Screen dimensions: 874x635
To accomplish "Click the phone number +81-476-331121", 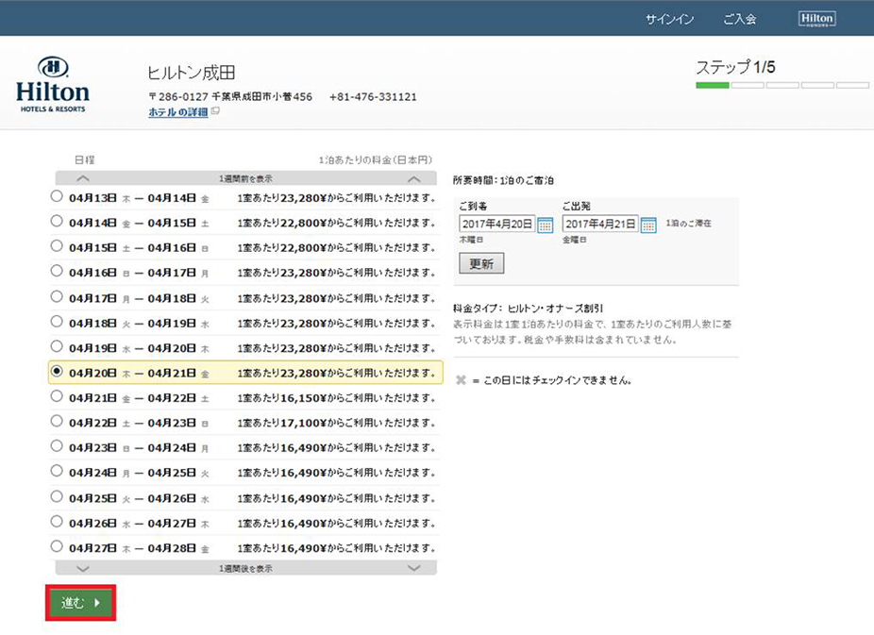I will tap(373, 97).
